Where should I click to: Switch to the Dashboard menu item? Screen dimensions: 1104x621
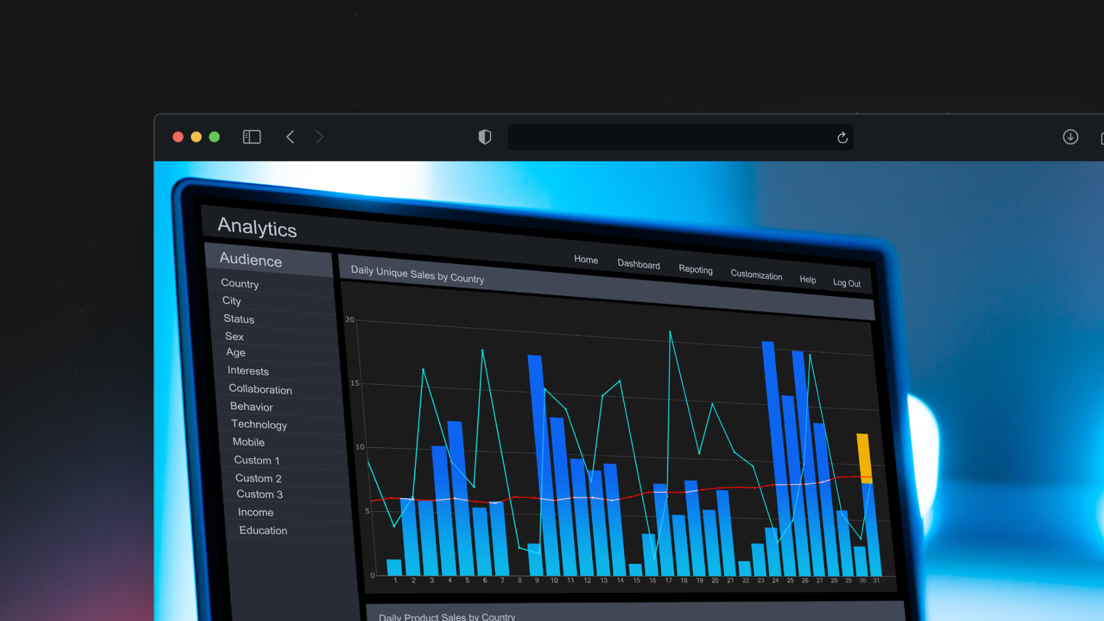[638, 264]
